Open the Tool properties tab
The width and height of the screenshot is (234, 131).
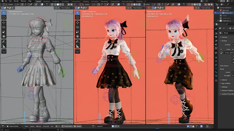tap(216, 28)
